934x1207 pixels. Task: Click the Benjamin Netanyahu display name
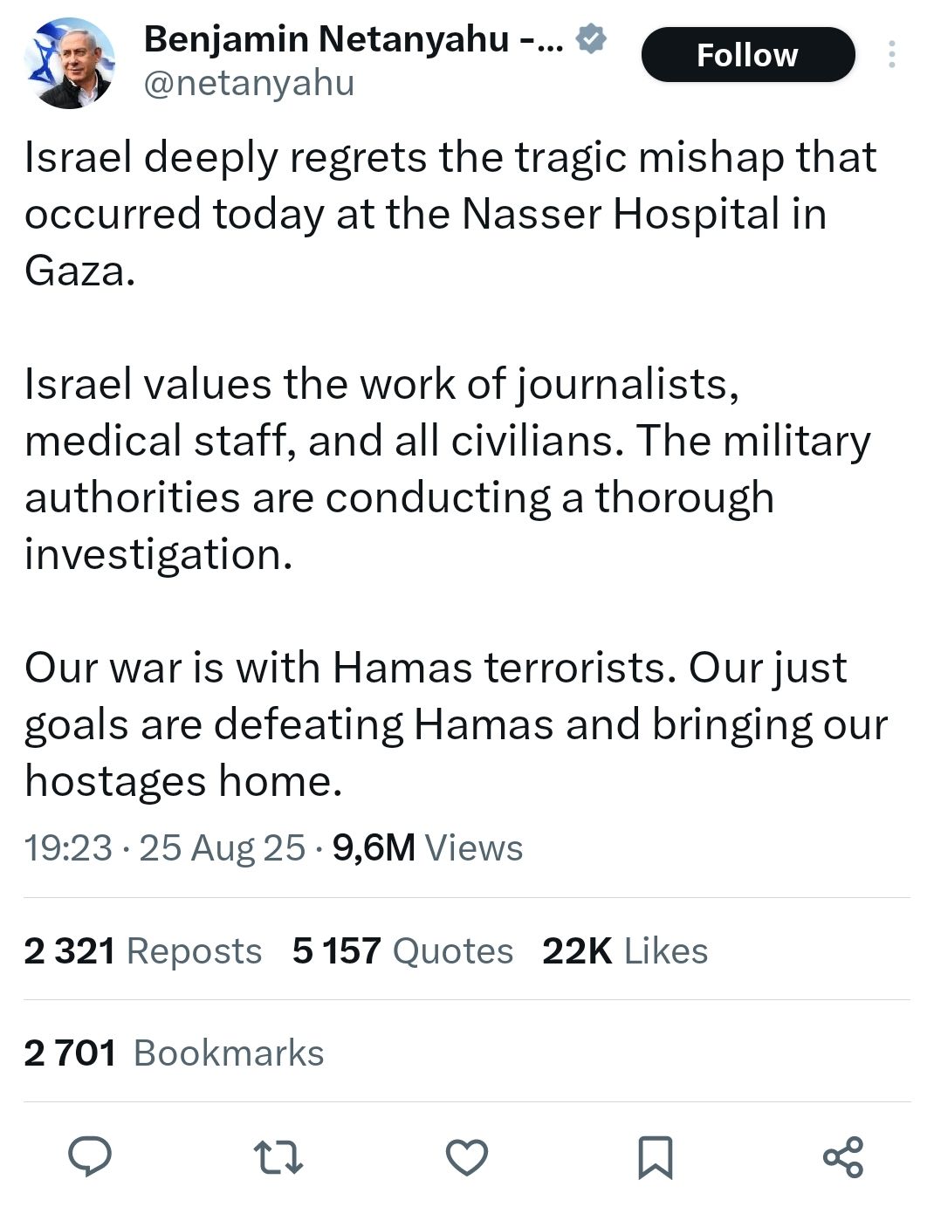pyautogui.click(x=353, y=39)
